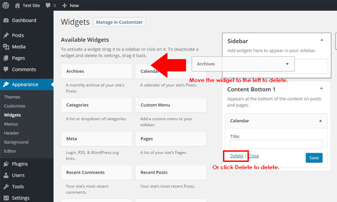Image resolution: width=337 pixels, height=202 pixels.
Task: Click the Posts pushpin icon
Action: [x=6, y=36]
